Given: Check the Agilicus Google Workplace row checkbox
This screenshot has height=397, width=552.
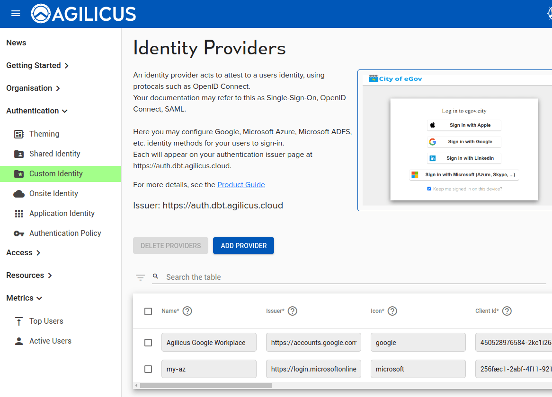Looking at the screenshot, I should pos(148,343).
